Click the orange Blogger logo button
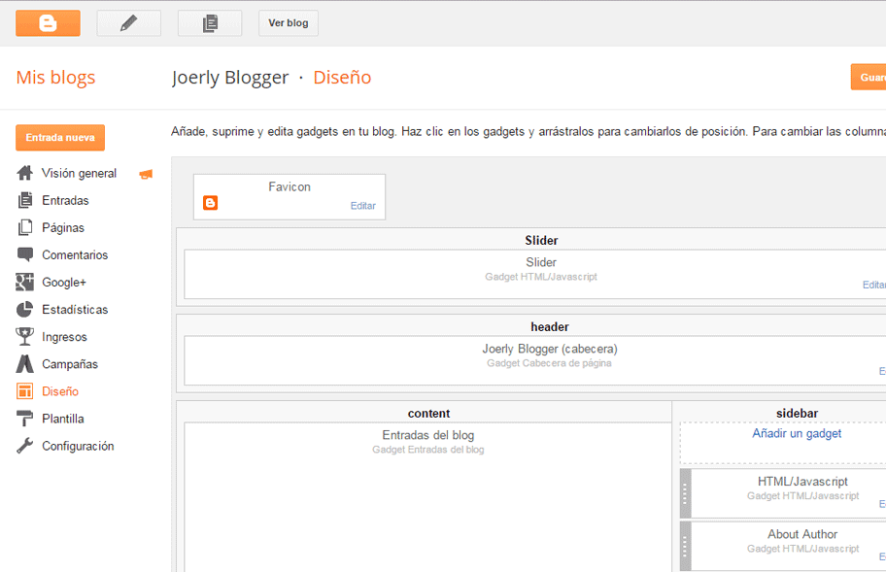886x572 pixels. pos(48,23)
